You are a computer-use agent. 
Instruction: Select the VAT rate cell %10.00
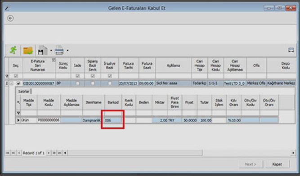(x=233, y=120)
